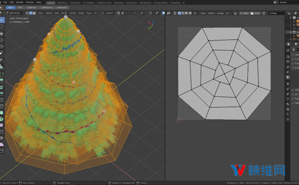299x185 pixels.
Task: Open the UV sticky selection mode dropdown
Action: coord(196,13)
